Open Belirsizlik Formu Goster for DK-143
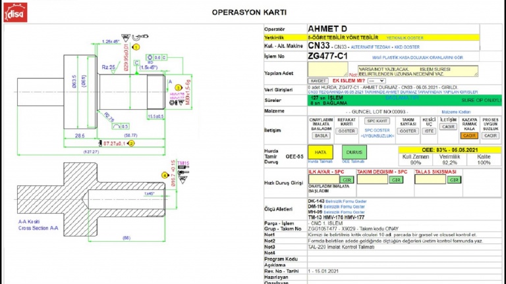 [x=346, y=201]
